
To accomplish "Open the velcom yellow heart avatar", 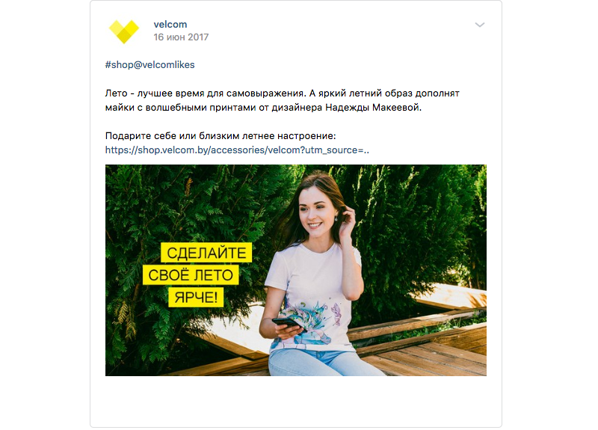I will (123, 31).
